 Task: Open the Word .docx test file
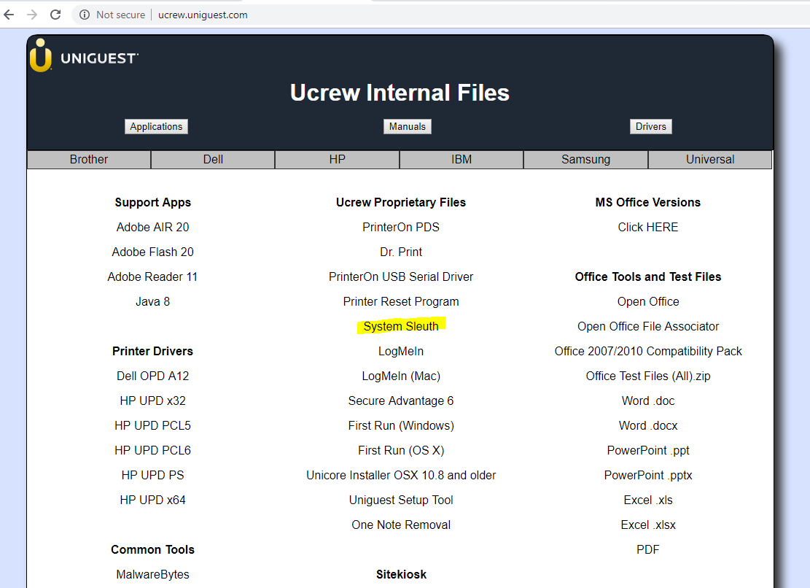tap(648, 426)
